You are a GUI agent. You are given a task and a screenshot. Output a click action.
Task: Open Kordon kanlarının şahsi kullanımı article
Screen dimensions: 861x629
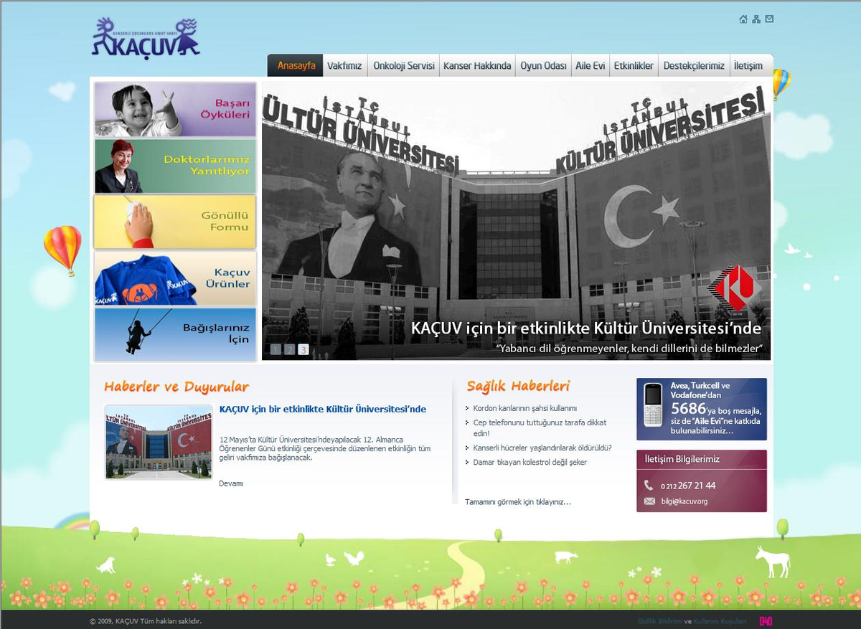point(525,408)
